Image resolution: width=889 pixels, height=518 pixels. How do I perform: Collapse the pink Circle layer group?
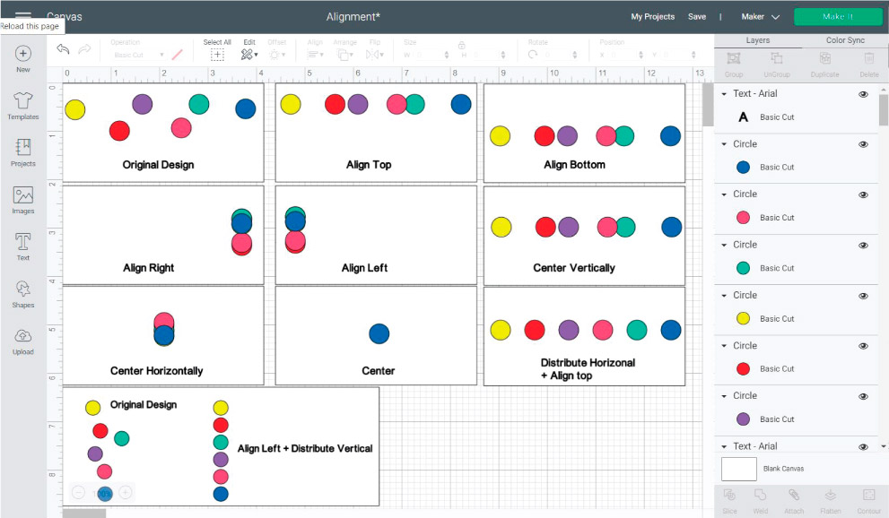coord(724,194)
